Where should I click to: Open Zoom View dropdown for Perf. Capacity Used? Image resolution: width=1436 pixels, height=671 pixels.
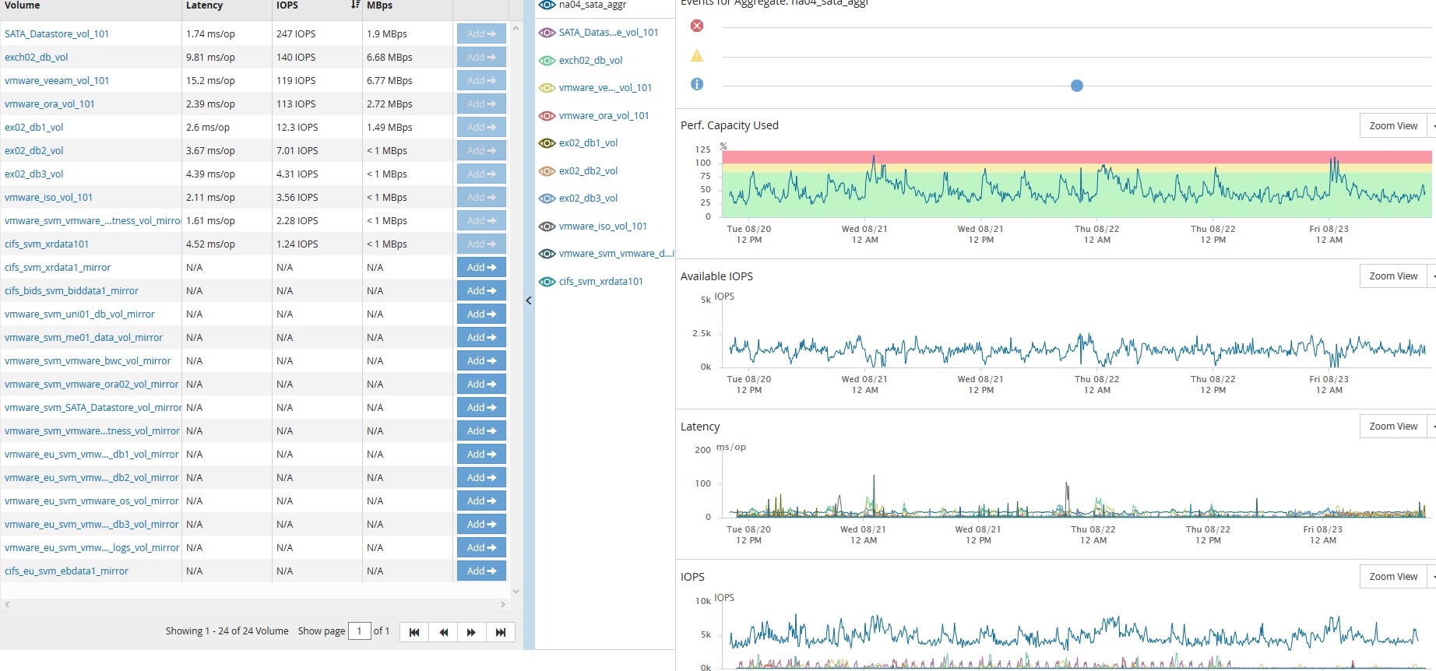pos(1432,126)
